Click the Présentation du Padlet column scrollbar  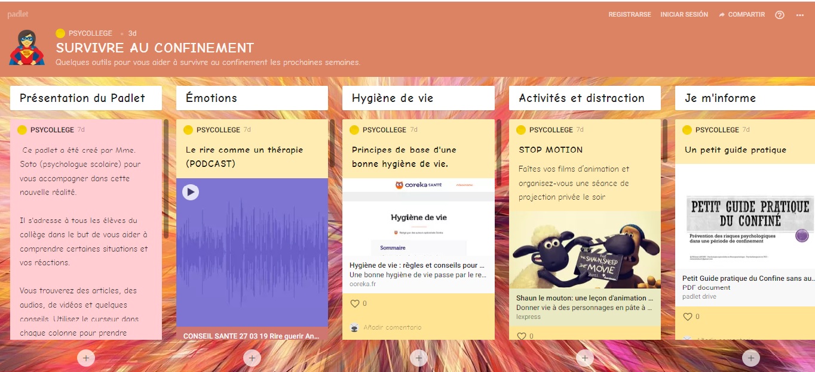point(167,179)
